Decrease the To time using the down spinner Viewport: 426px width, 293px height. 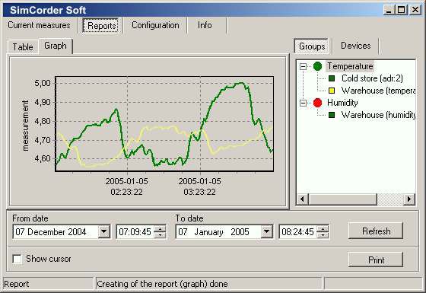coord(323,235)
